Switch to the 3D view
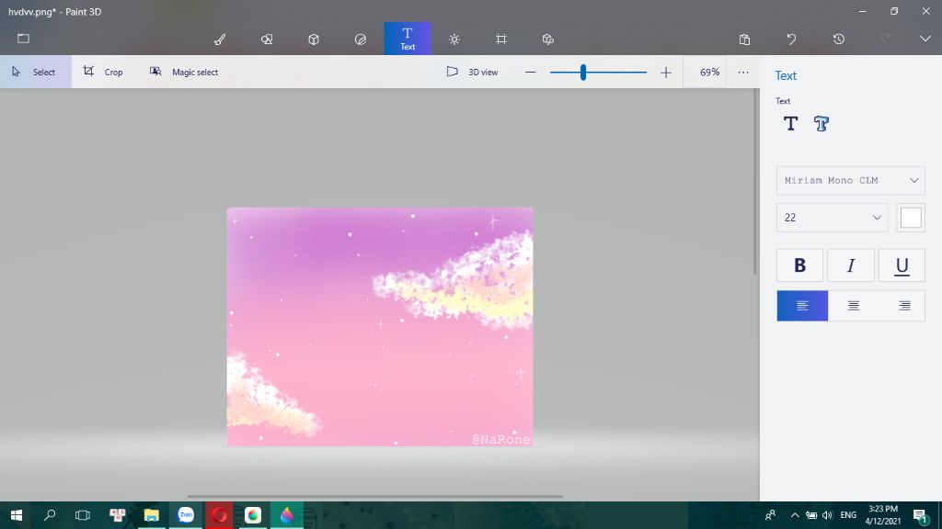The height and width of the screenshot is (529, 942). 471,71
